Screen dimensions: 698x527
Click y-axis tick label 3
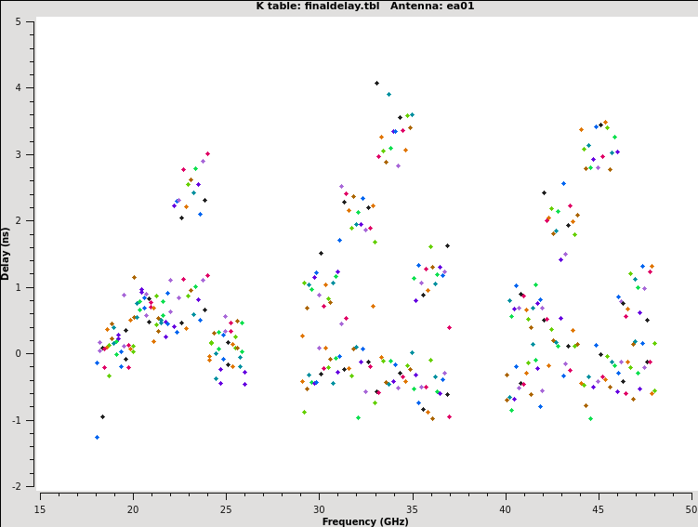[30, 154]
